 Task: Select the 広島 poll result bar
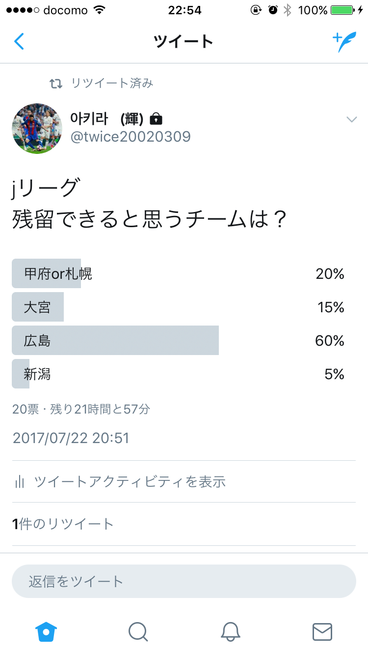point(115,340)
